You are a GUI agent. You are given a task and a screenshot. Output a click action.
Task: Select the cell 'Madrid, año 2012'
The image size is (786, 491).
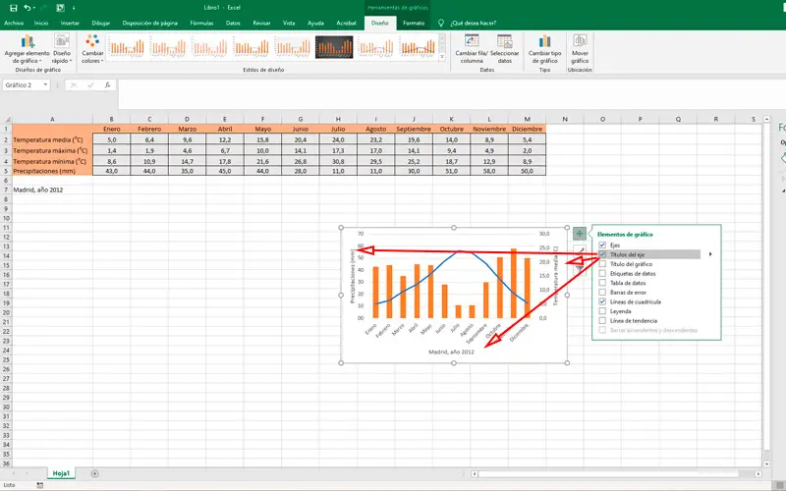(x=52, y=190)
